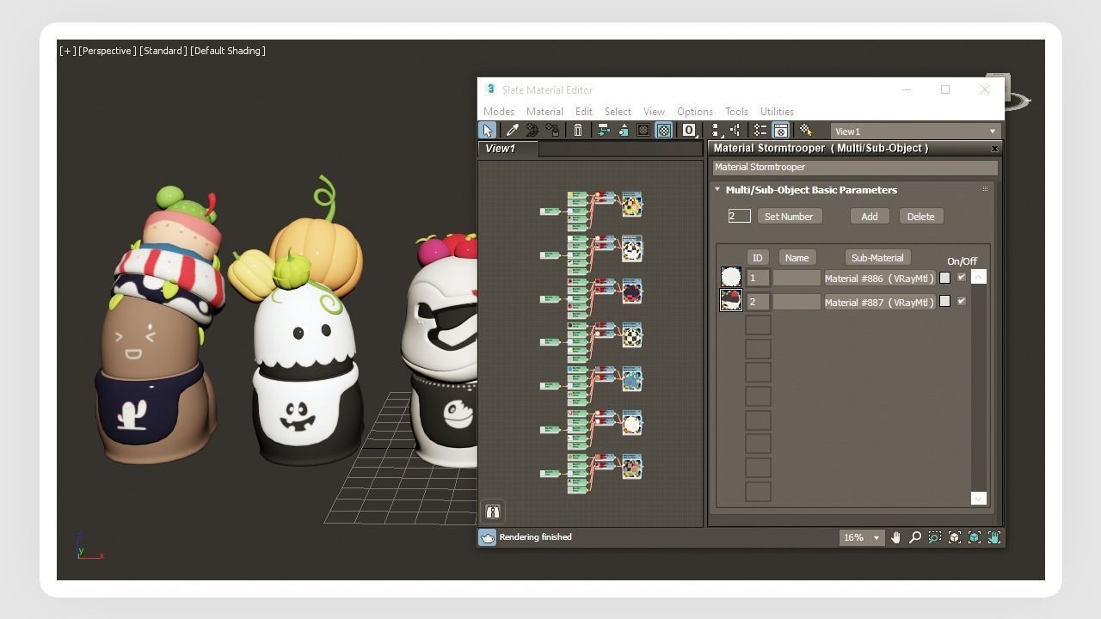
Task: Toggle Show Shaded Material in Viewport
Action: point(643,131)
